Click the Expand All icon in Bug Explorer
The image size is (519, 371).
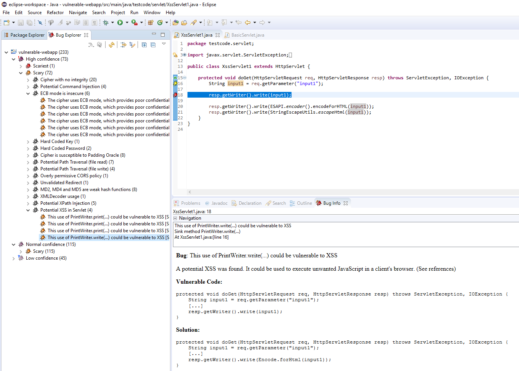(x=144, y=45)
